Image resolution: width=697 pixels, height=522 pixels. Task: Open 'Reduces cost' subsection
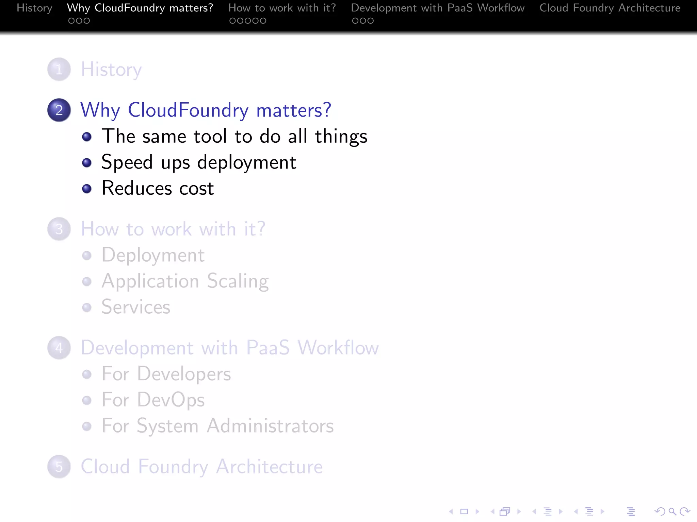158,188
